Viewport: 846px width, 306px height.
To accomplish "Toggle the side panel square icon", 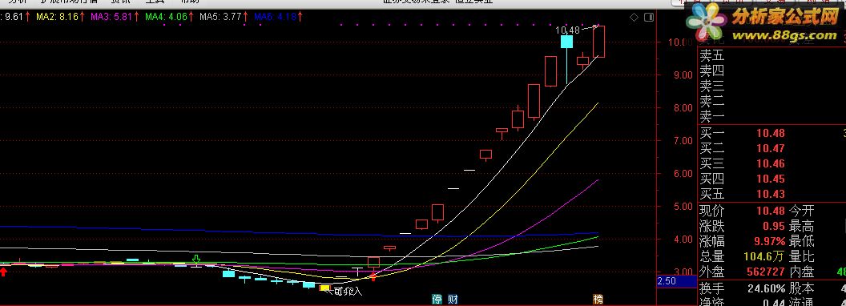I will point(649,18).
